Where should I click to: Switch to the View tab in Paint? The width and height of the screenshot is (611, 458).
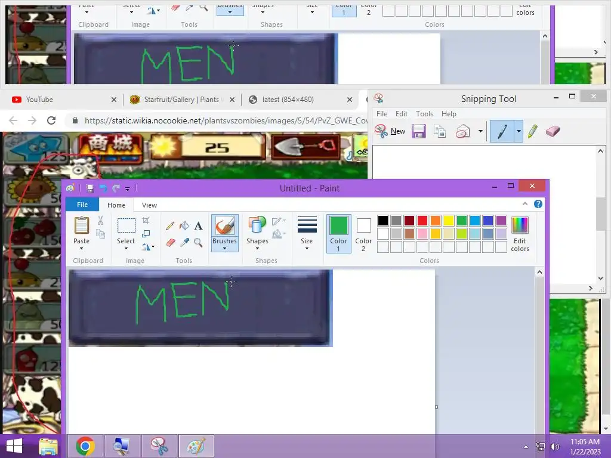149,205
